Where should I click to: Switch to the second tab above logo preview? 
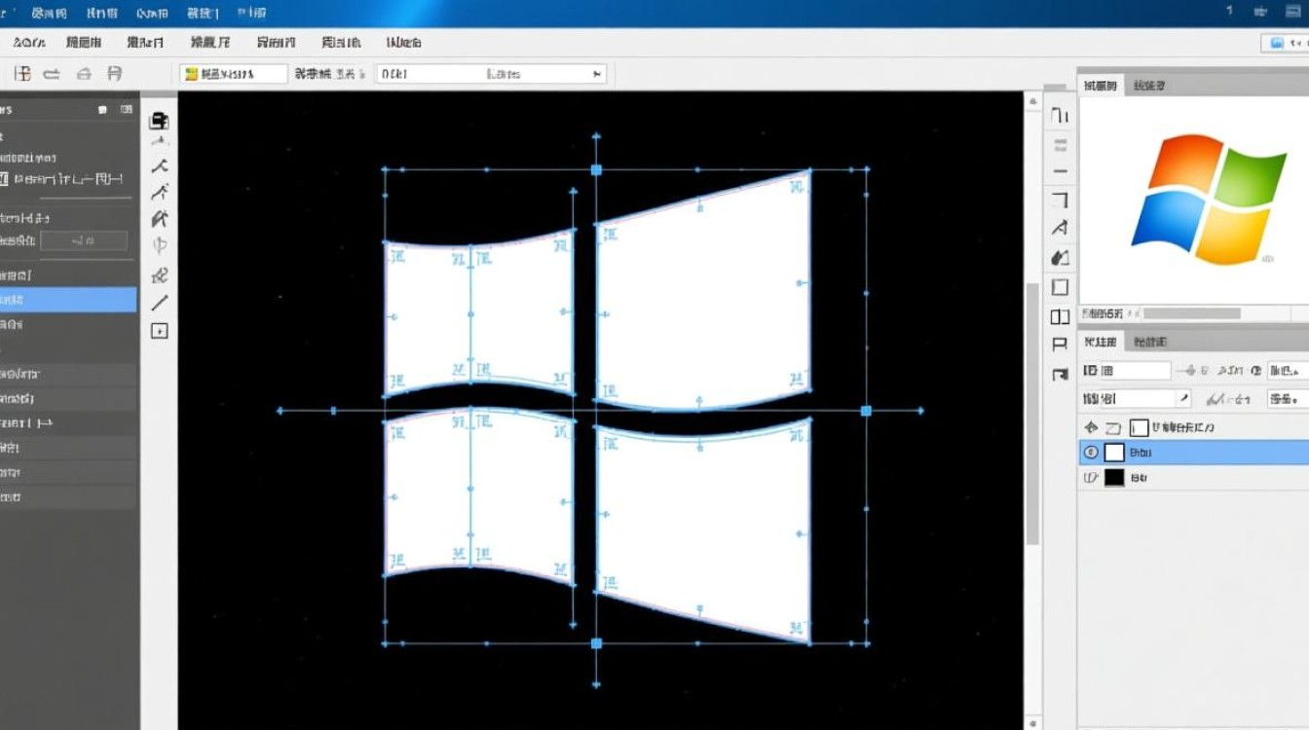tap(1148, 86)
